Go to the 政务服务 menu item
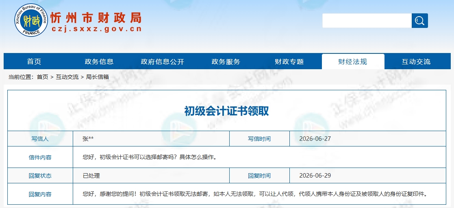The image size is (454, 208). [226, 62]
